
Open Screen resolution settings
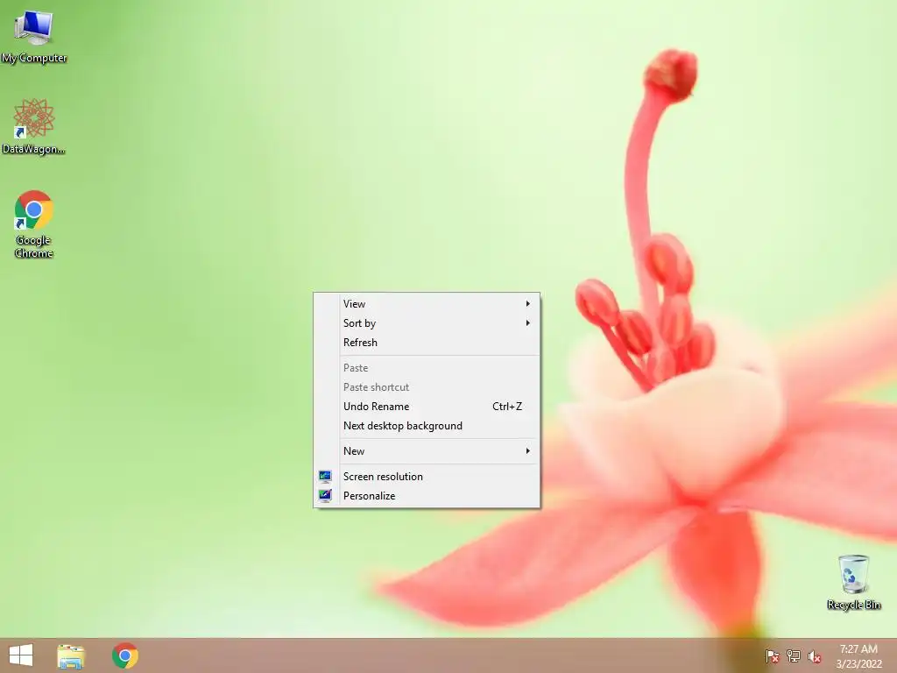(427, 477)
